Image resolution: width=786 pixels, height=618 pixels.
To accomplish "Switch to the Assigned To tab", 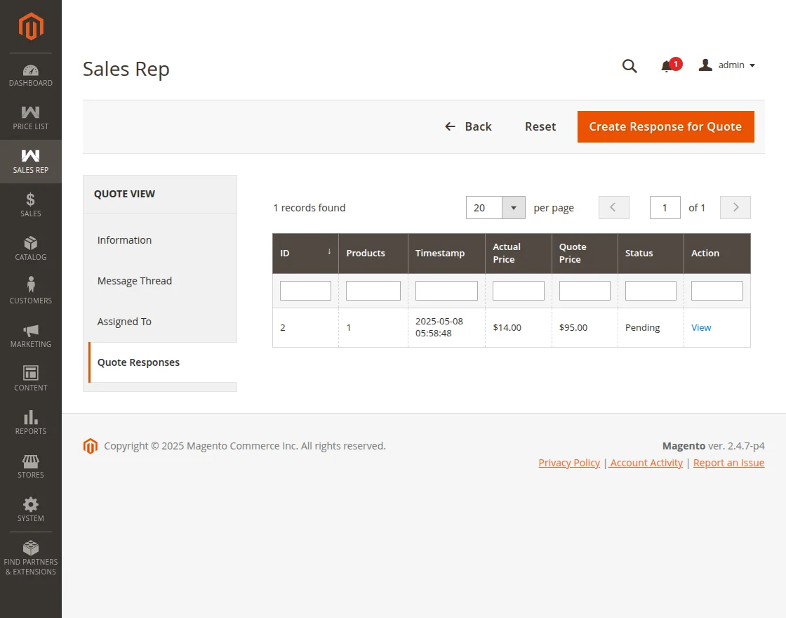I will [124, 322].
